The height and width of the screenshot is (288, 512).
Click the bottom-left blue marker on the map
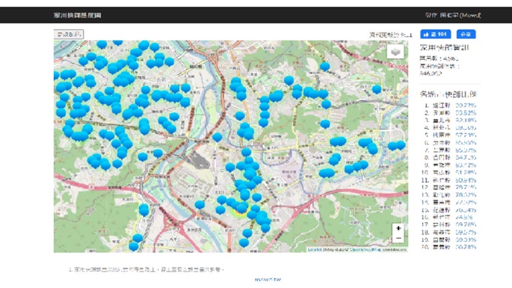coord(133,245)
